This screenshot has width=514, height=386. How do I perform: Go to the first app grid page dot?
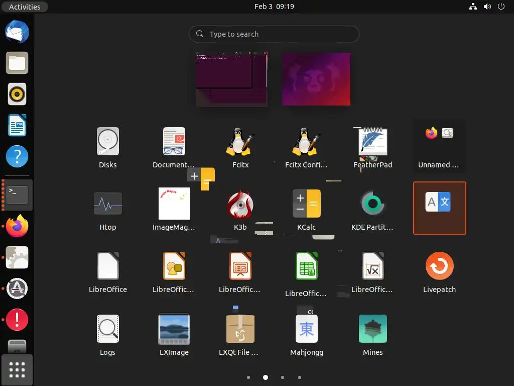248,377
